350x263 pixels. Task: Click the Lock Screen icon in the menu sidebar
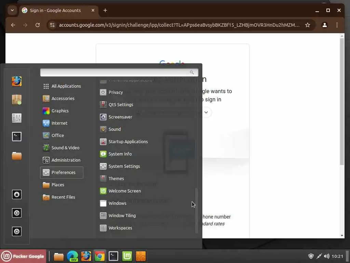pos(17,195)
